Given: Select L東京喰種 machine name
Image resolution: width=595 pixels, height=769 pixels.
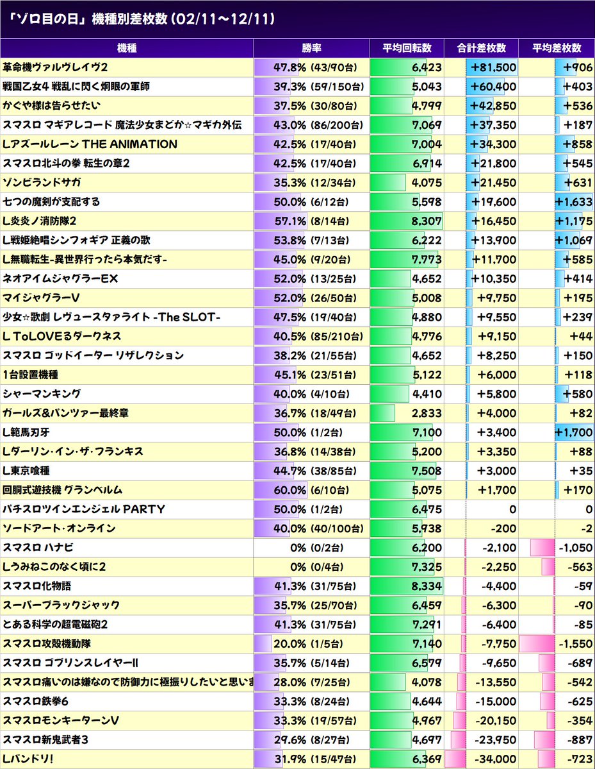Looking at the screenshot, I should tap(26, 471).
